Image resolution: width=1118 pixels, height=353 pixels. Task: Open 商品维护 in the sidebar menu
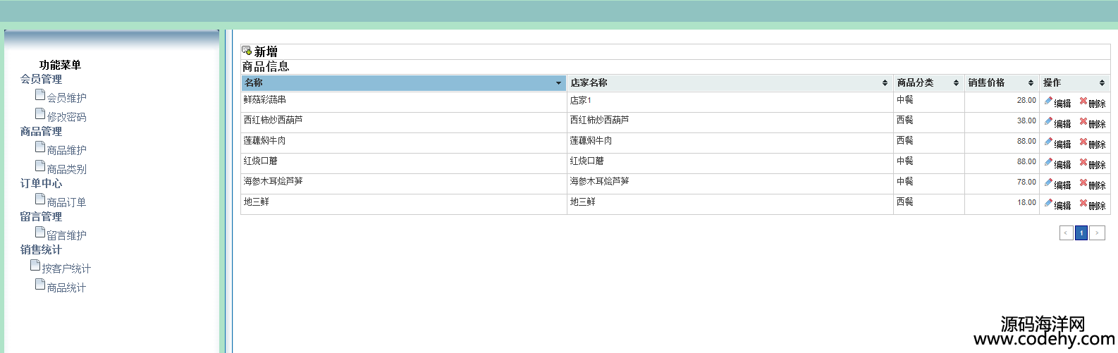coord(66,150)
